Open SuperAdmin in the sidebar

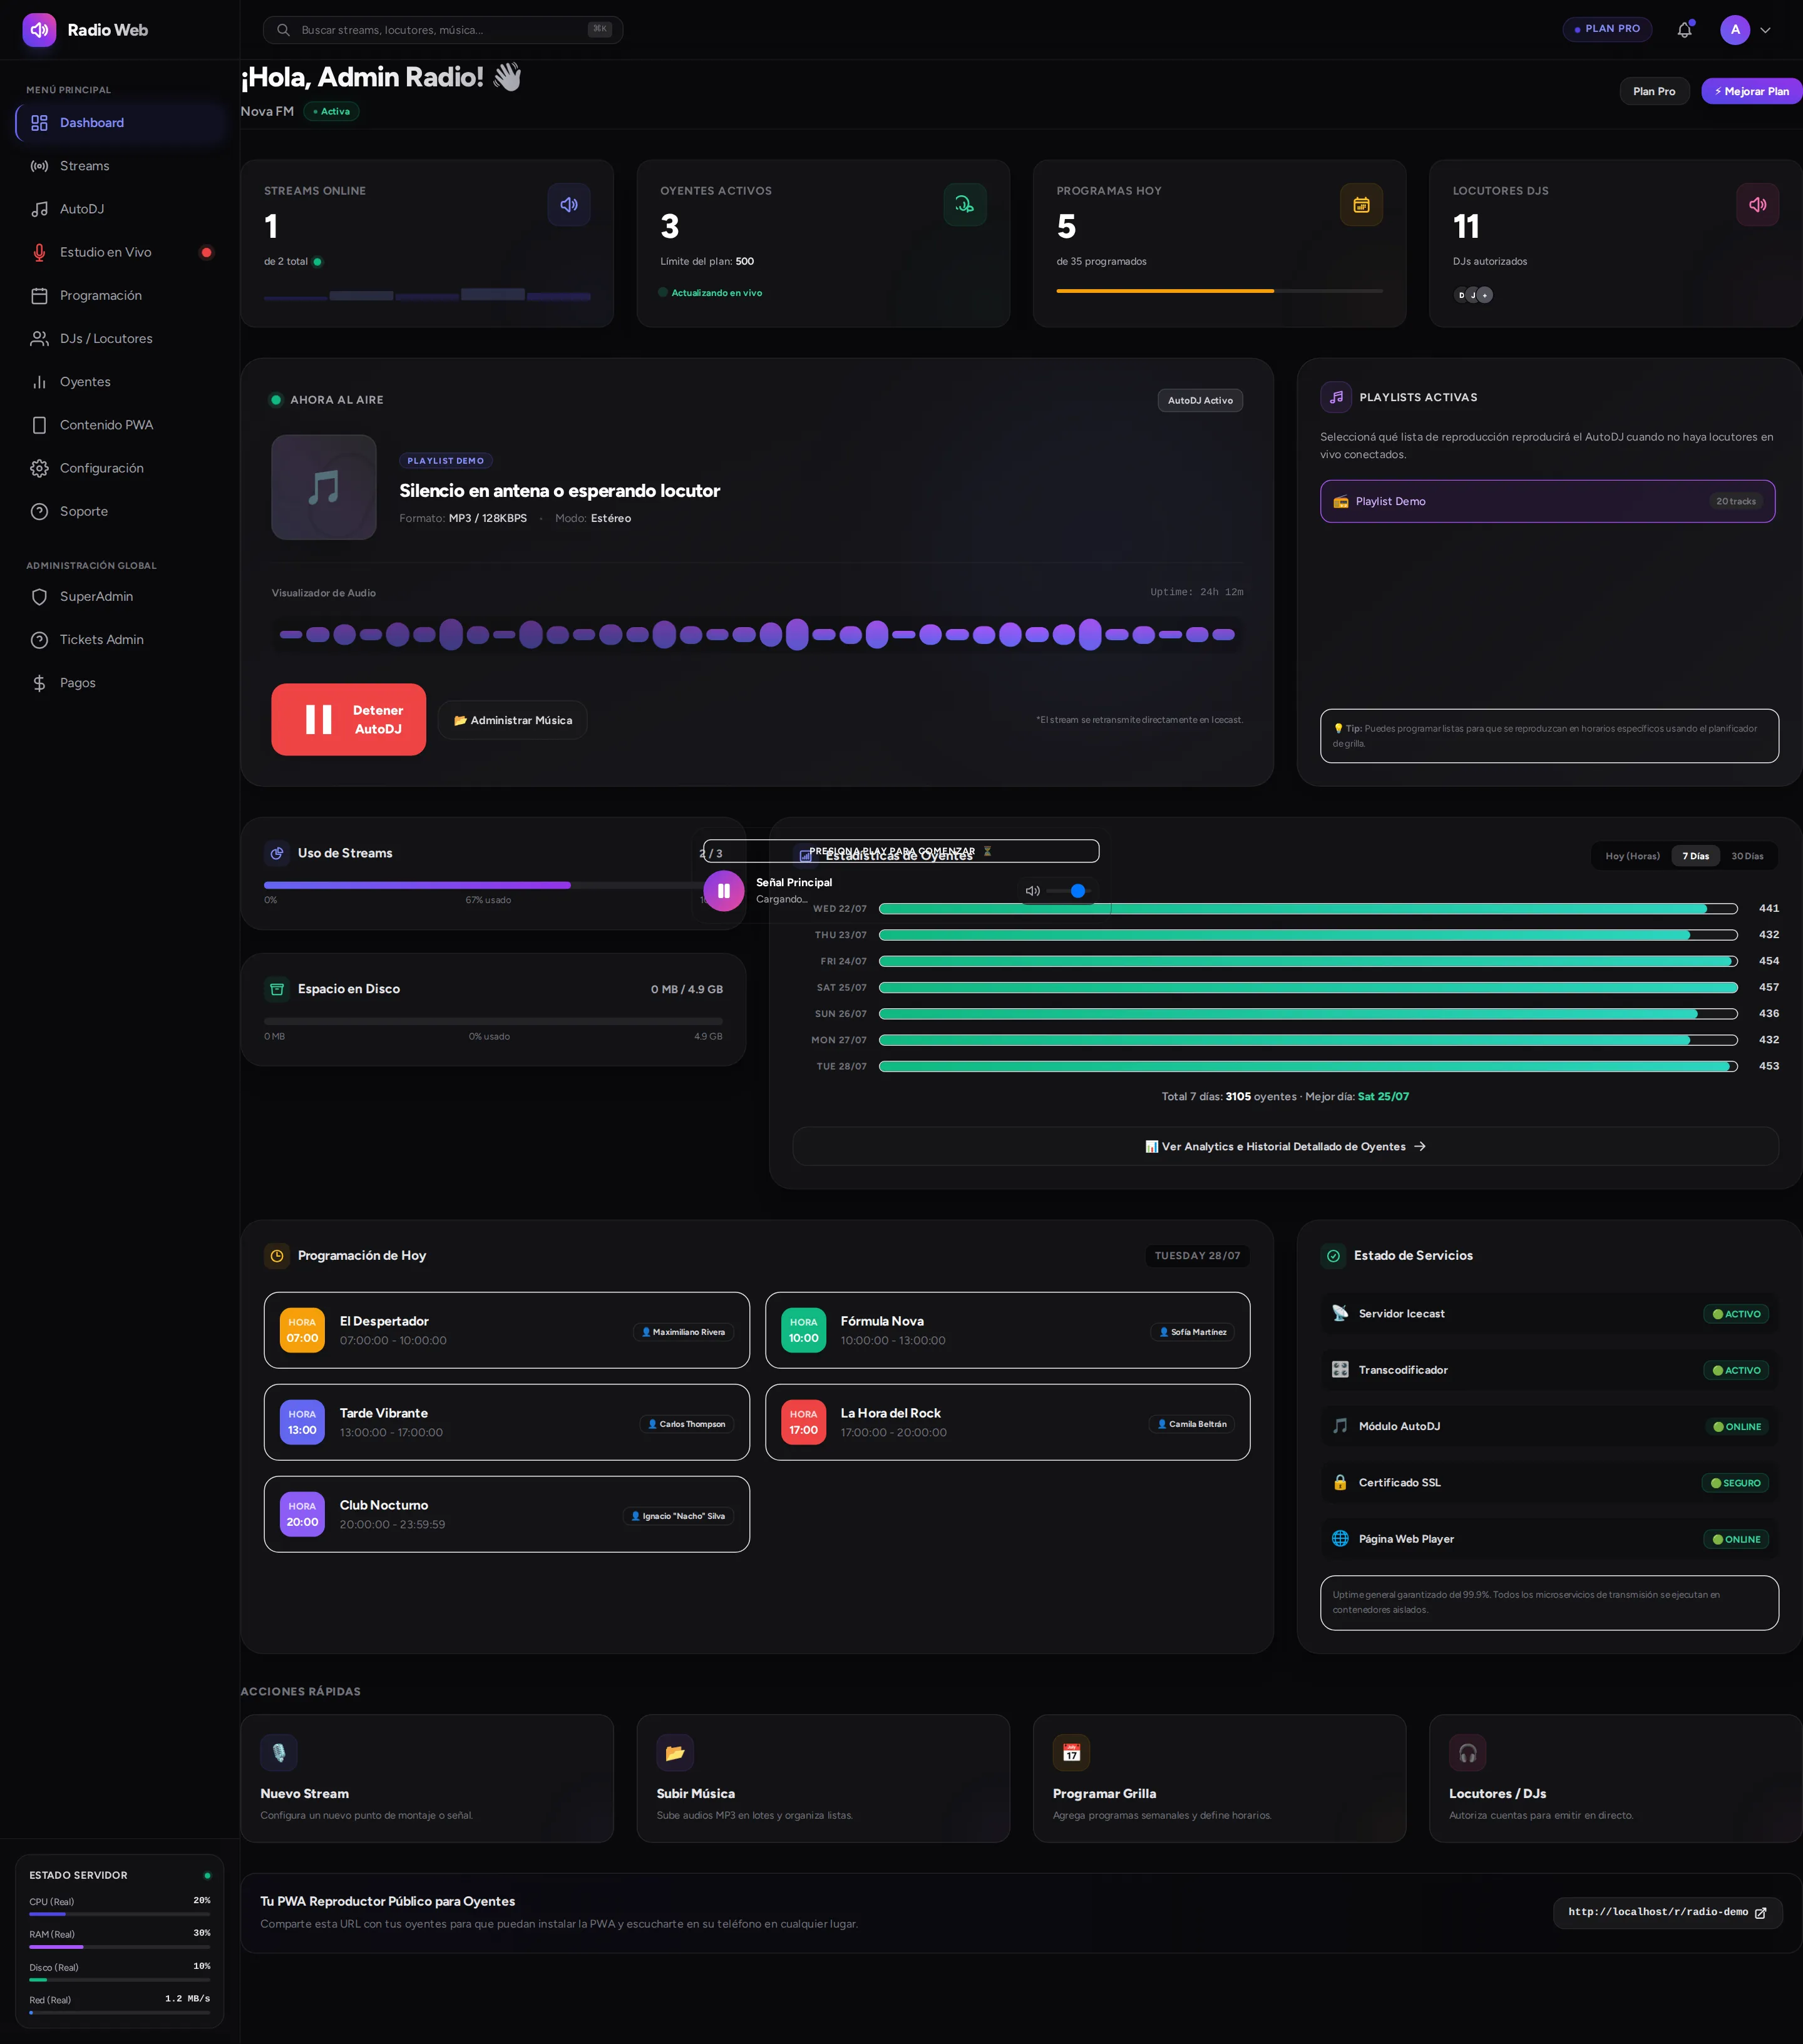click(x=120, y=597)
